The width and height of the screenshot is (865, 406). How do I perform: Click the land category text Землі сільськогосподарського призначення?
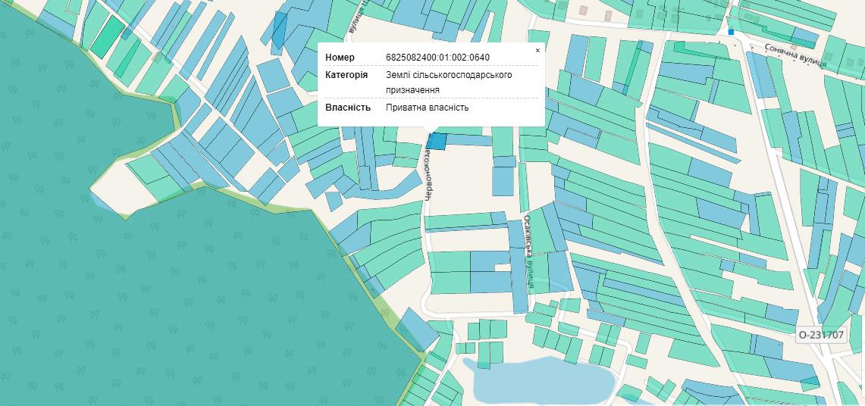coord(449,82)
